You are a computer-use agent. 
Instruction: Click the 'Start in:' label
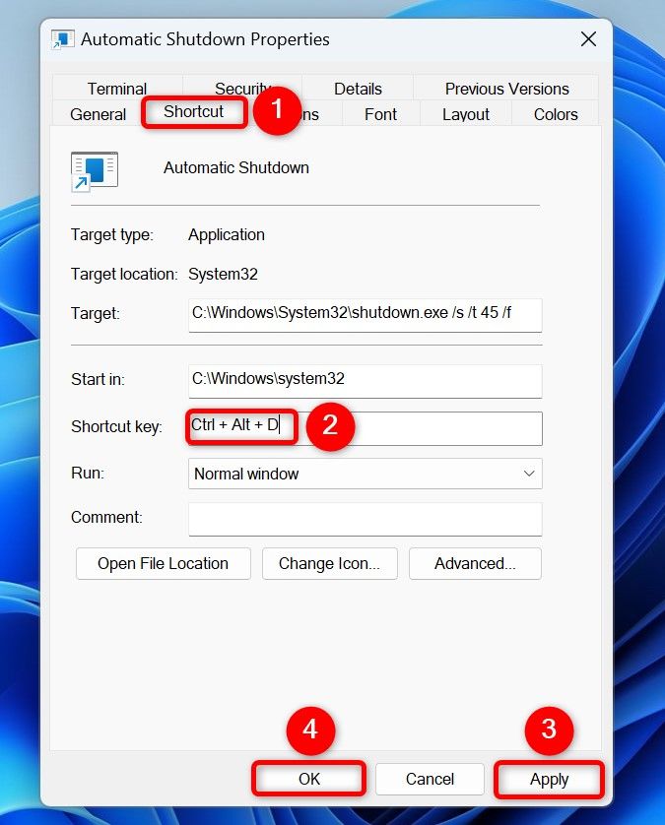tap(98, 379)
